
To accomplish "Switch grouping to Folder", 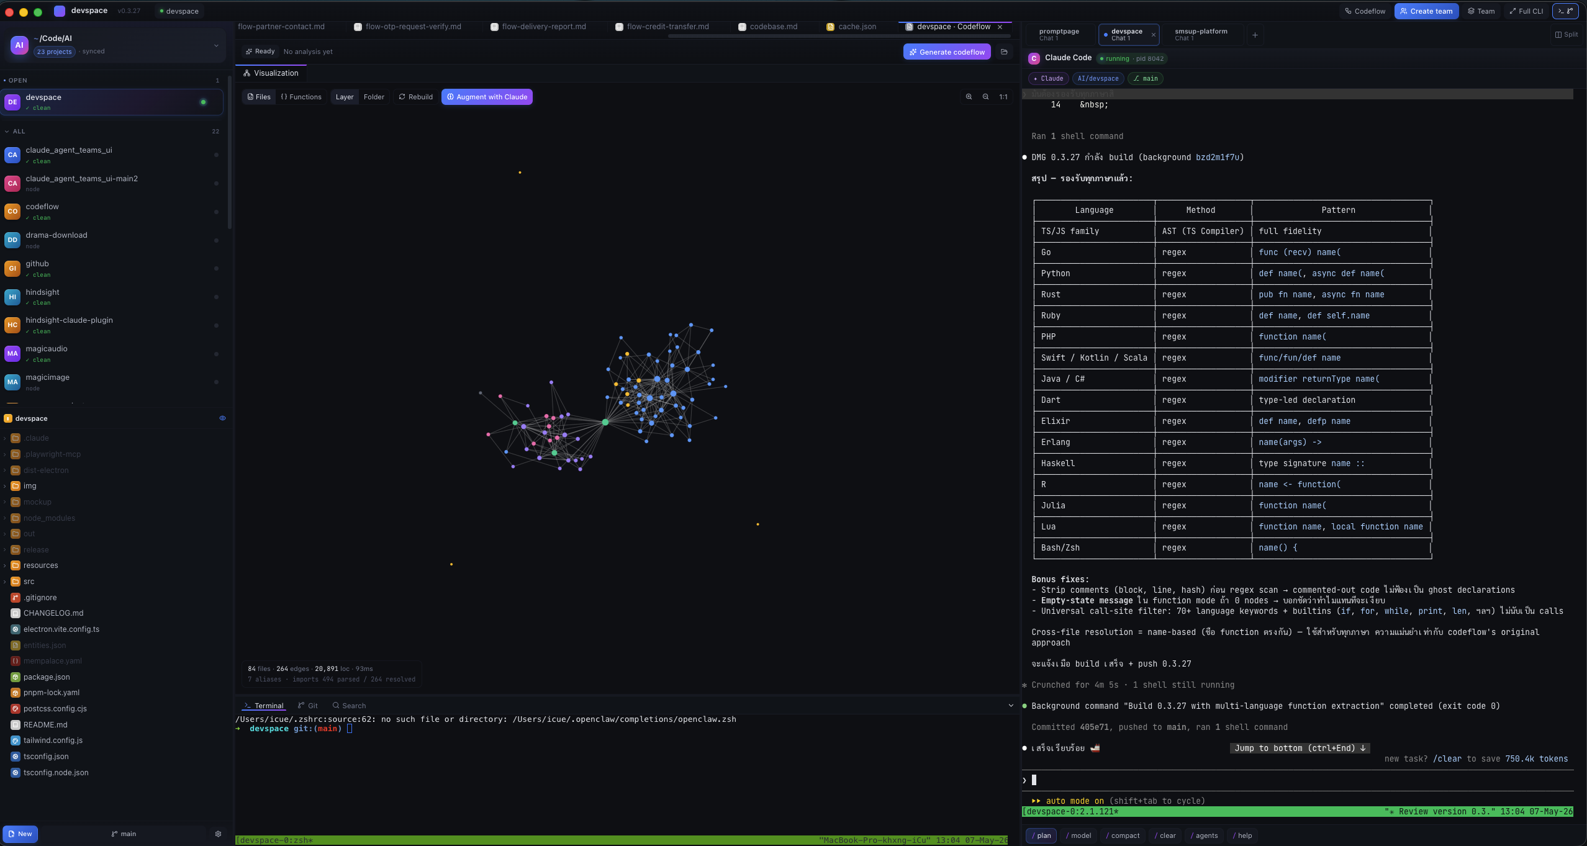I will pyautogui.click(x=374, y=97).
